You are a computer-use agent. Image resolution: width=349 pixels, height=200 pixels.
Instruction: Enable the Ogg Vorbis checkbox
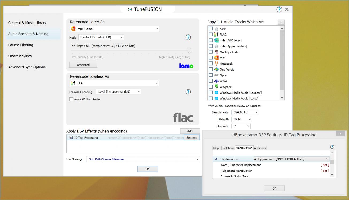click(211, 70)
